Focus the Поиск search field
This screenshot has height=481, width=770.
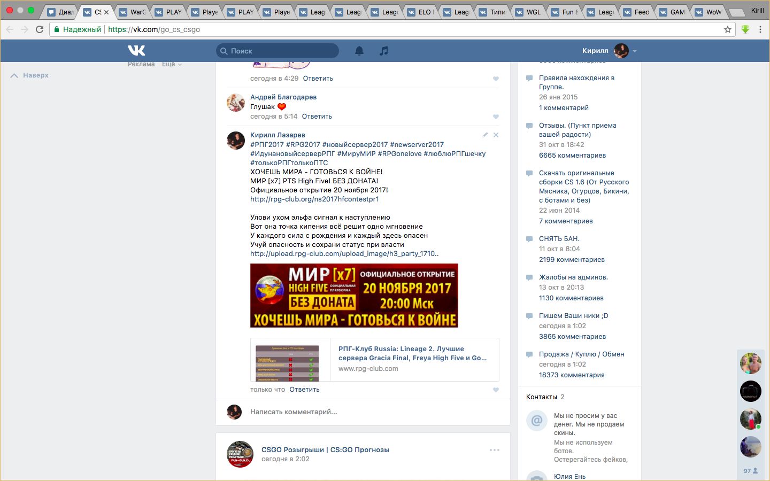coord(278,51)
